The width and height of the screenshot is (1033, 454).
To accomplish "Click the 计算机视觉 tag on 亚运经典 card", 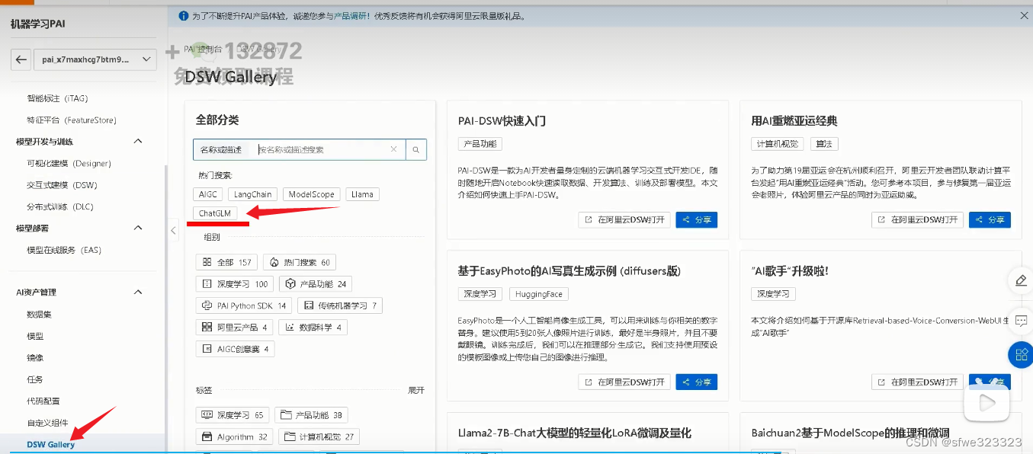I will 778,143.
